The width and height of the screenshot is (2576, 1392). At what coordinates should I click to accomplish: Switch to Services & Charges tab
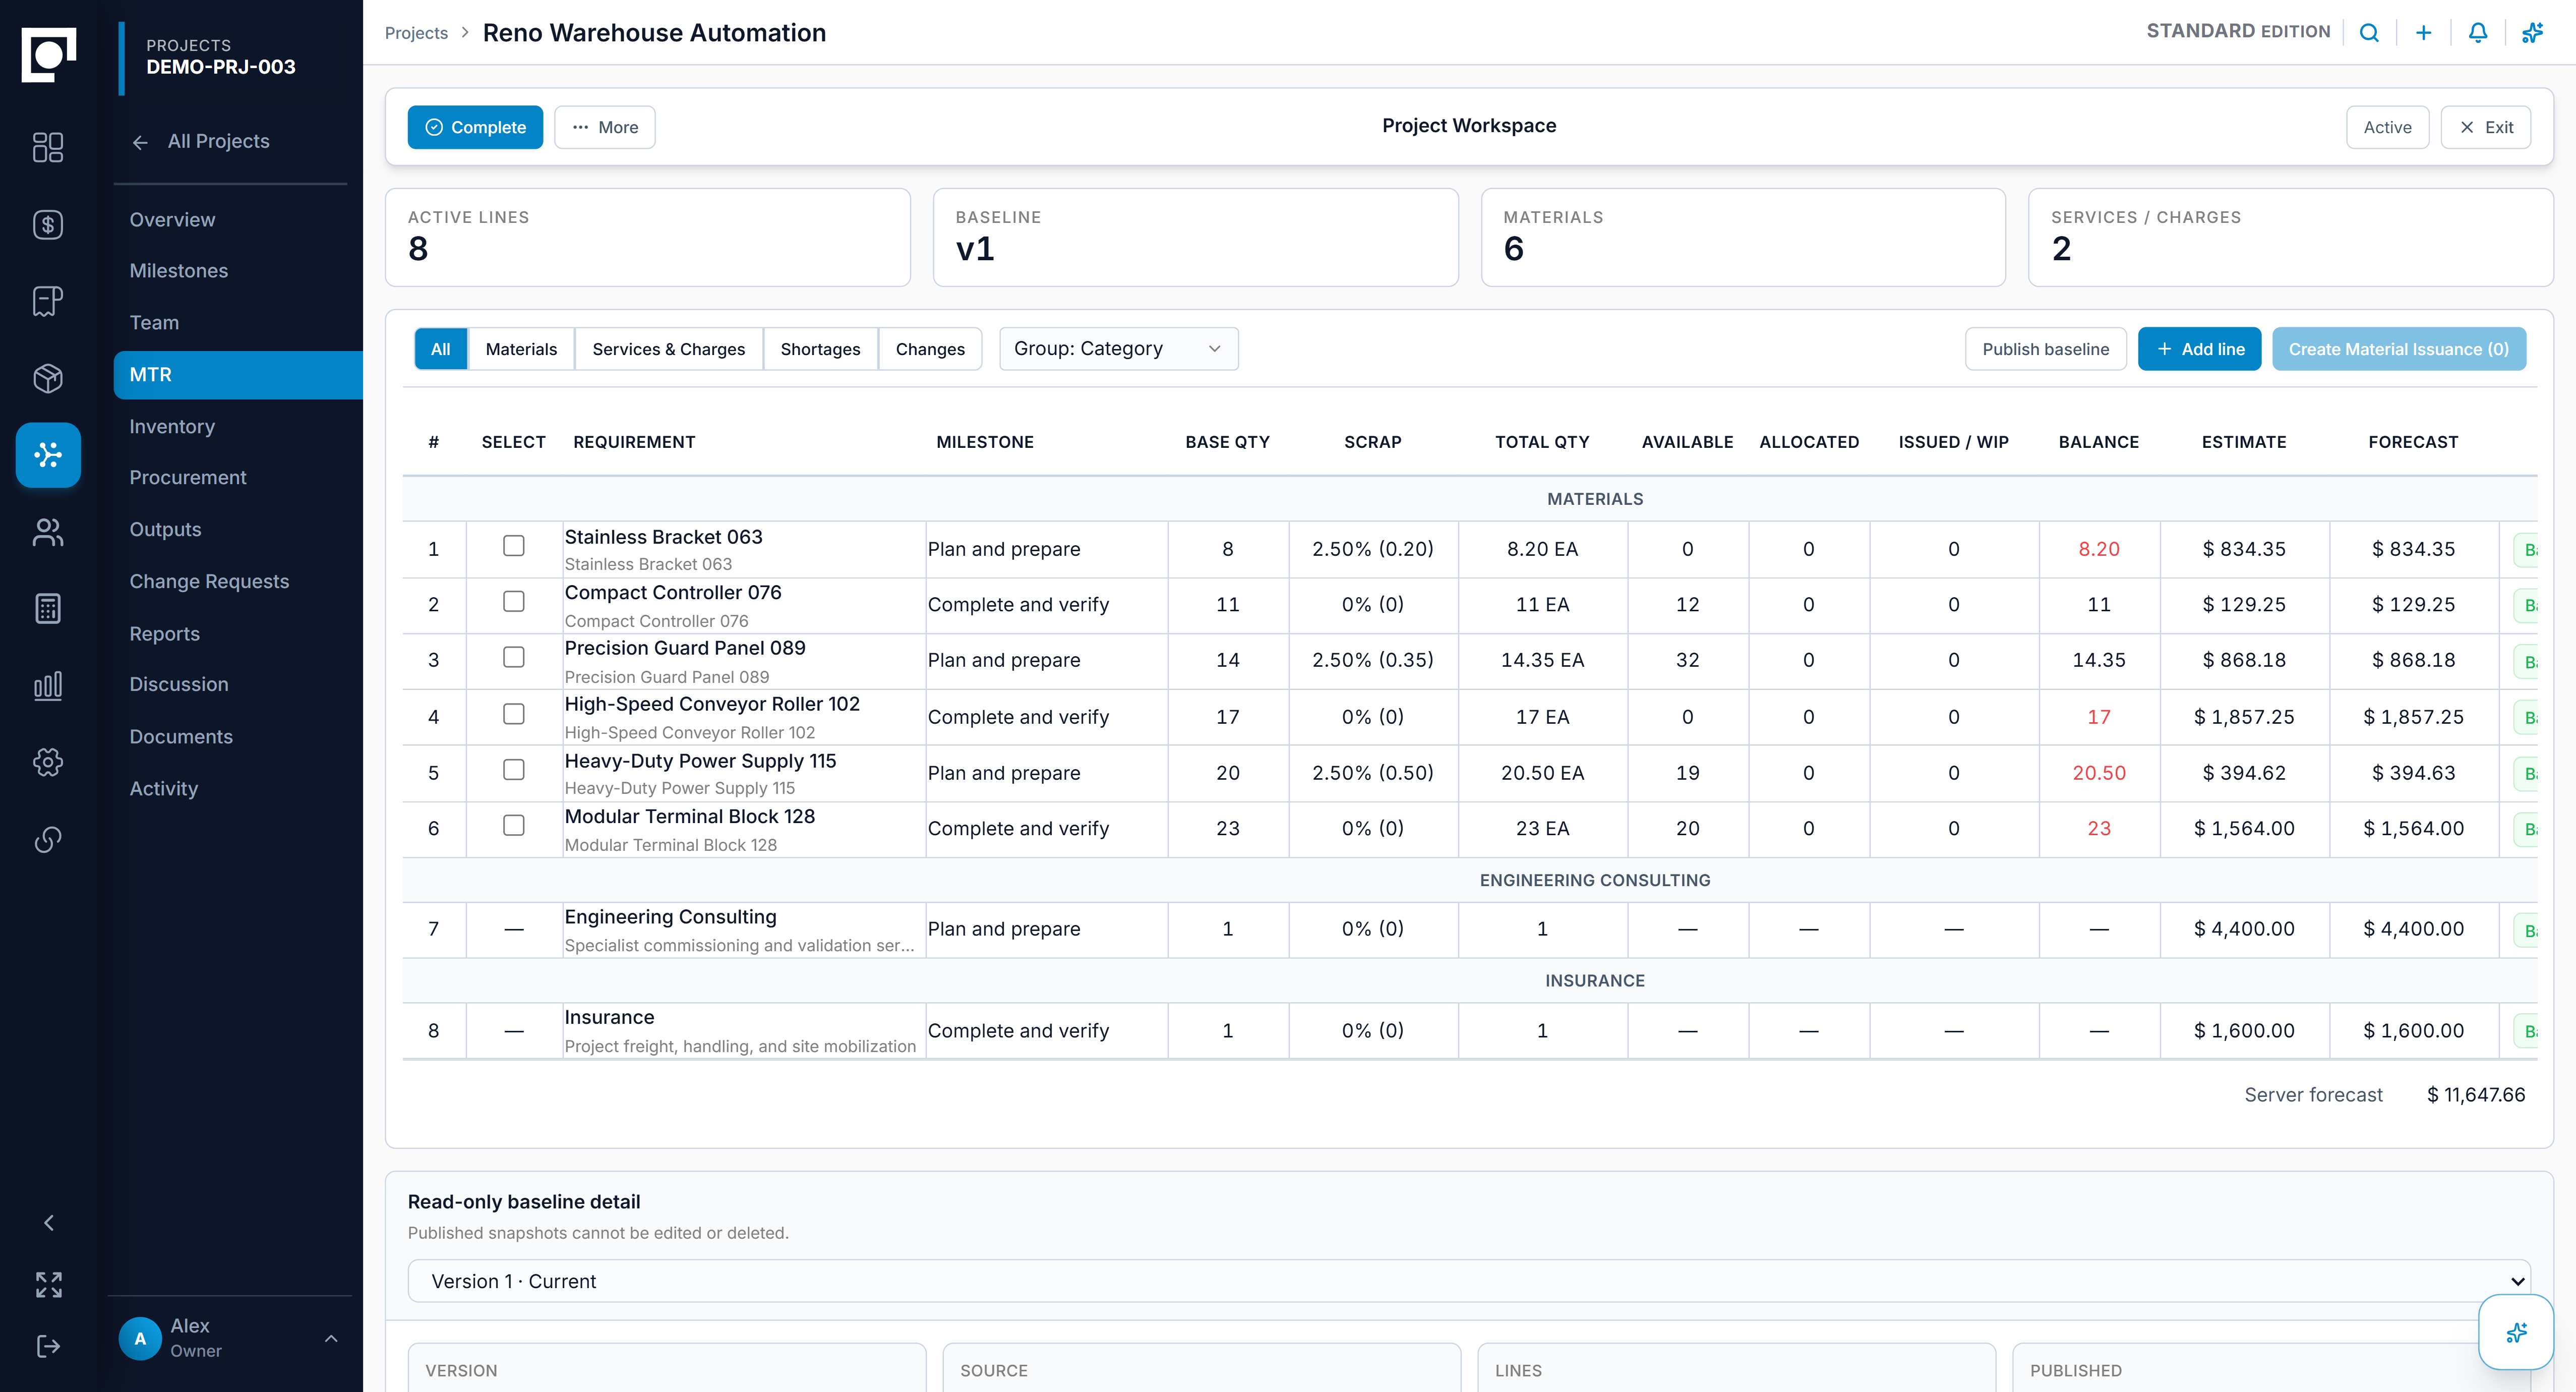[668, 349]
